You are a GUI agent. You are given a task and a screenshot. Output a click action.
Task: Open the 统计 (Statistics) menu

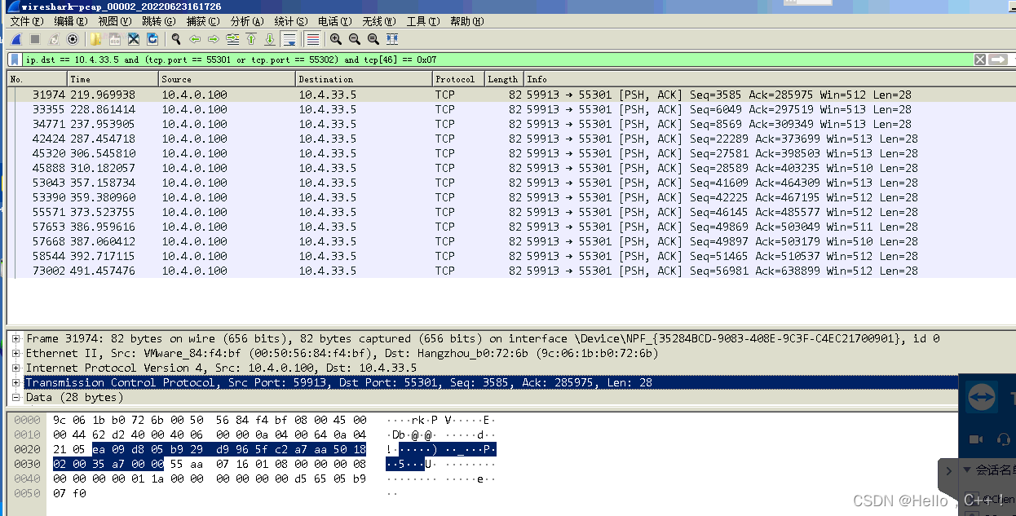pos(289,20)
